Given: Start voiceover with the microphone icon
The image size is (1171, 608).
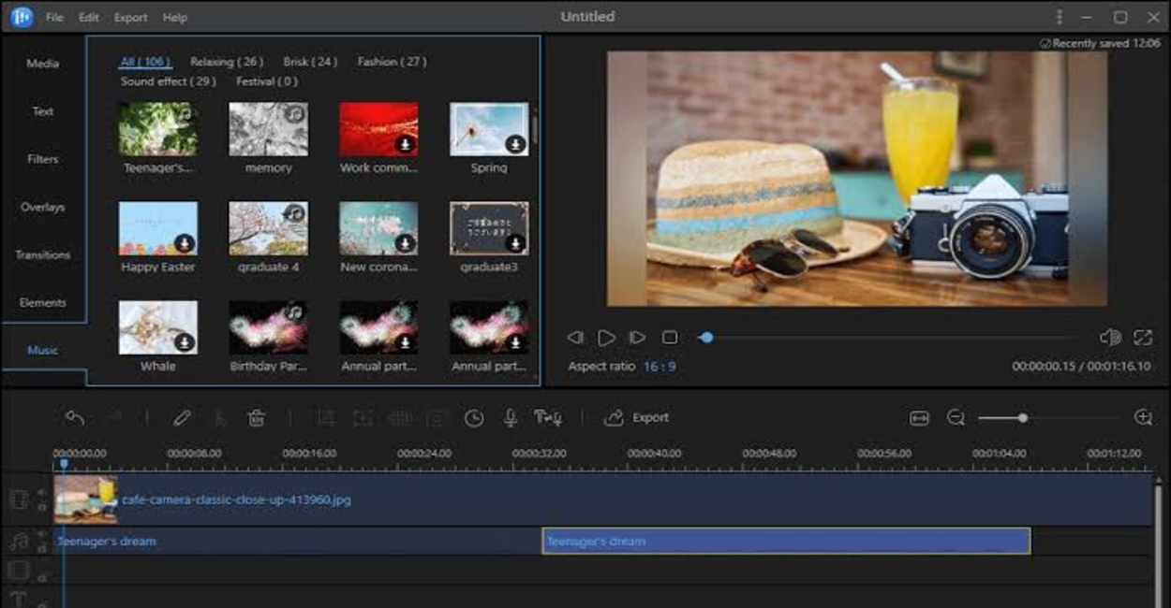Looking at the screenshot, I should click(511, 418).
